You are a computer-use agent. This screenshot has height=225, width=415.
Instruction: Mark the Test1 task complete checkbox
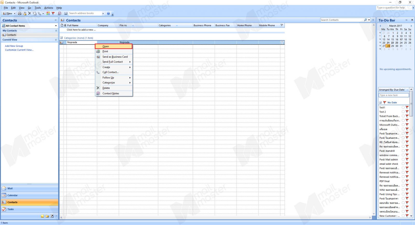click(403, 107)
